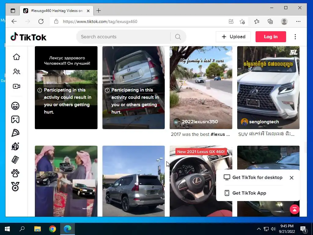View site information lock icon

(56, 21)
